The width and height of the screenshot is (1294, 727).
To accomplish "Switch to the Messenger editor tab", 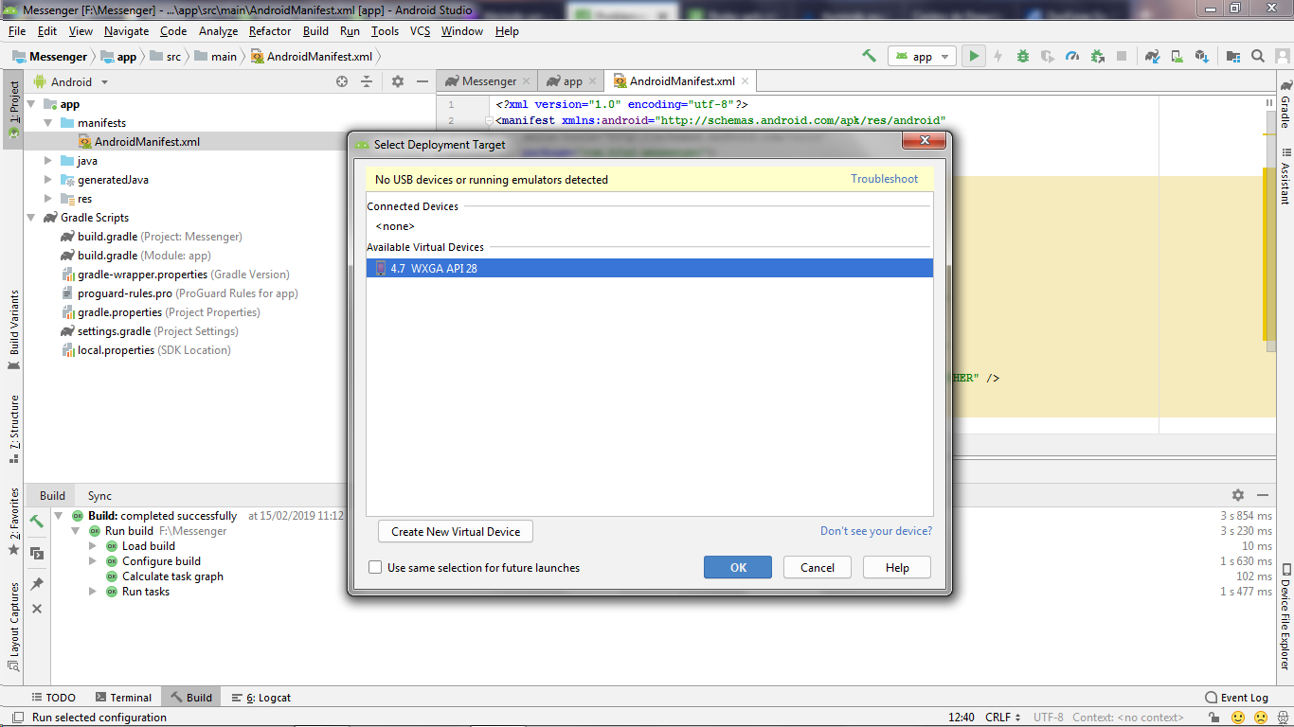I will [487, 81].
